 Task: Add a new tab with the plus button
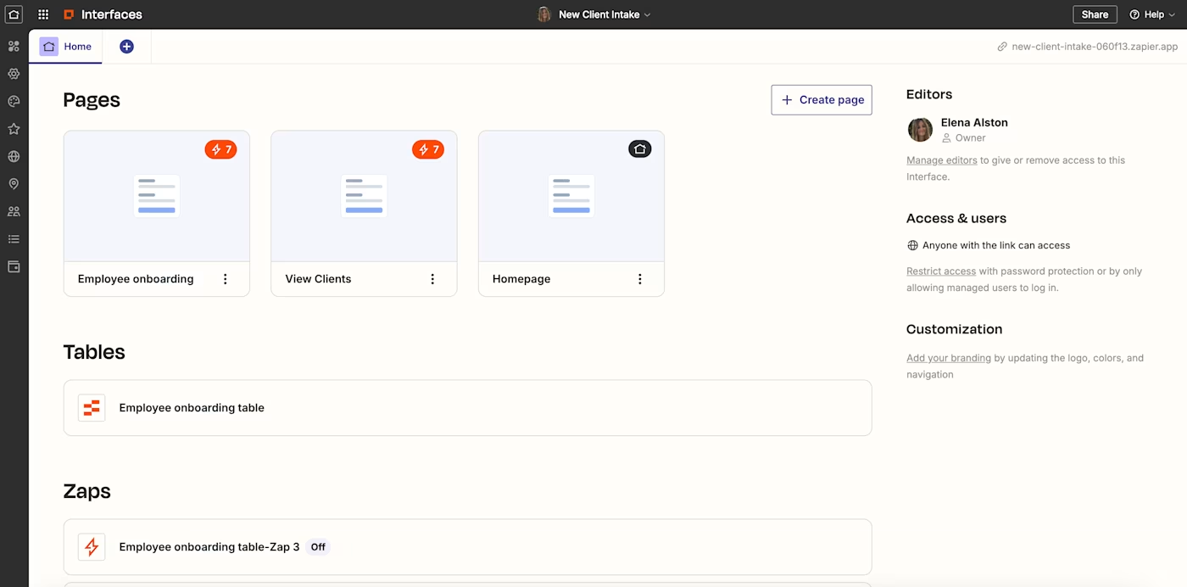tap(126, 47)
